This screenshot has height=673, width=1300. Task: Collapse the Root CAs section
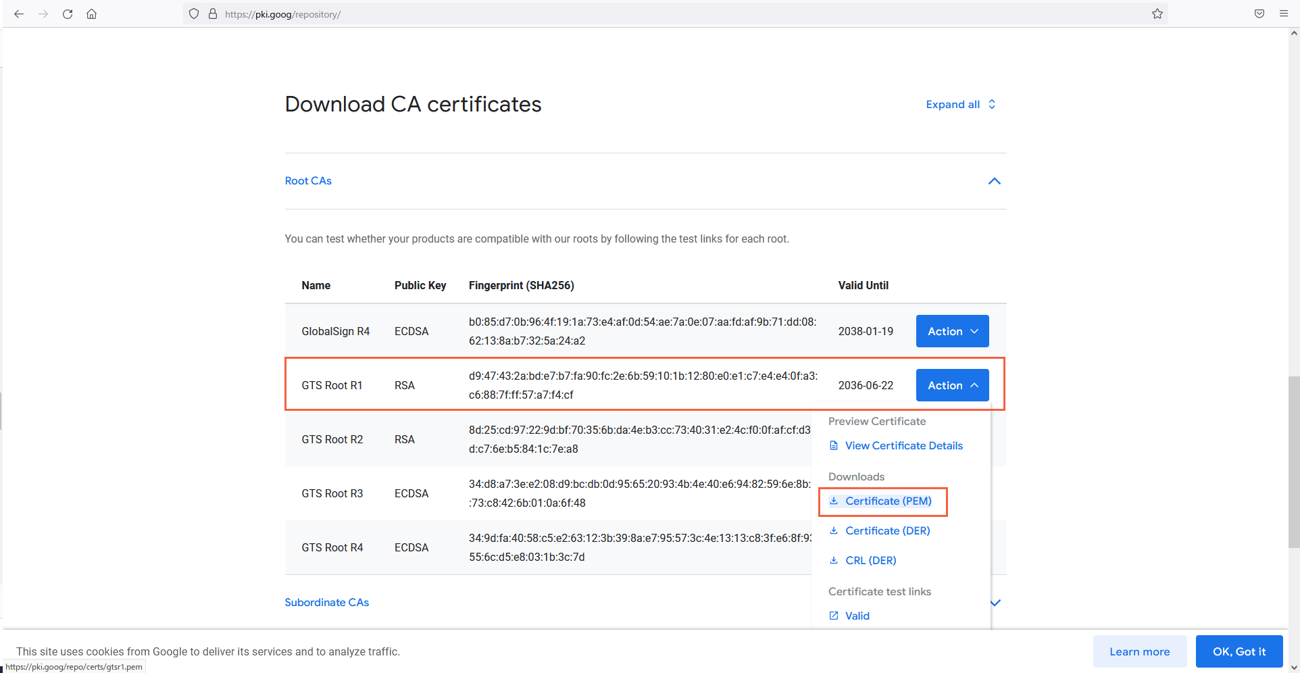(994, 181)
